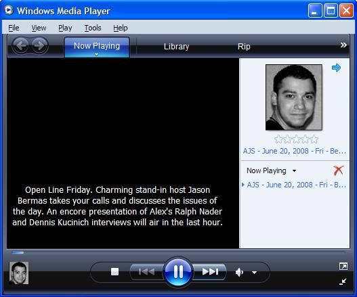Skip to the next track
This screenshot has height=297, width=357.
click(x=210, y=271)
